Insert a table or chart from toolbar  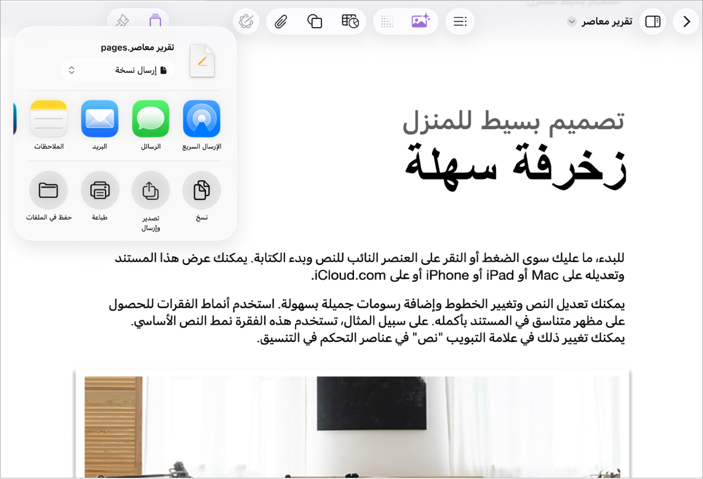click(x=350, y=21)
